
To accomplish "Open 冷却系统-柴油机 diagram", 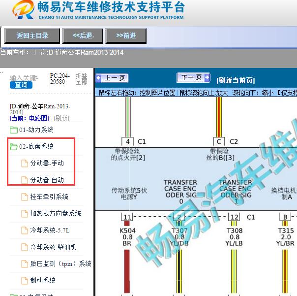I will click(53, 247).
